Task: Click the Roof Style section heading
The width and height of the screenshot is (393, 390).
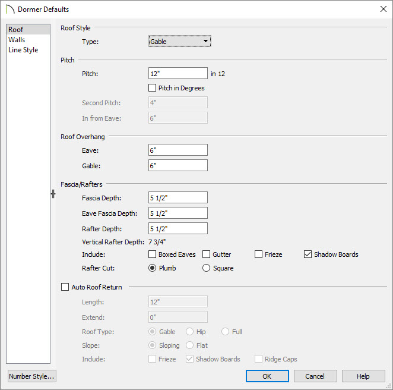Action: (x=75, y=28)
